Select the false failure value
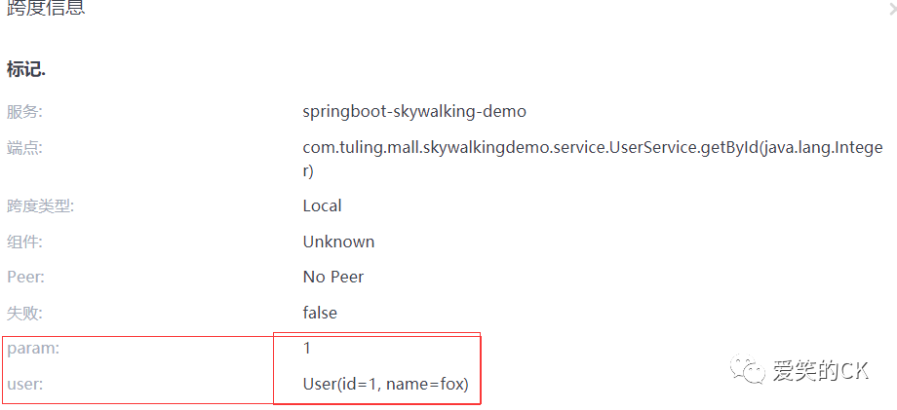Image resolution: width=897 pixels, height=410 pixels. [320, 313]
